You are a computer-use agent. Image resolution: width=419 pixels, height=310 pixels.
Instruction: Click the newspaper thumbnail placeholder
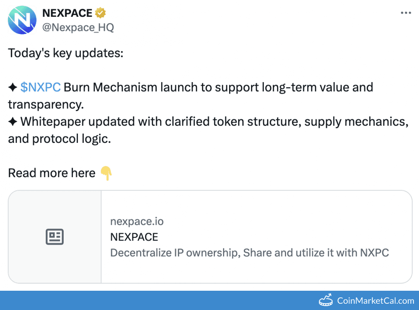tap(55, 236)
